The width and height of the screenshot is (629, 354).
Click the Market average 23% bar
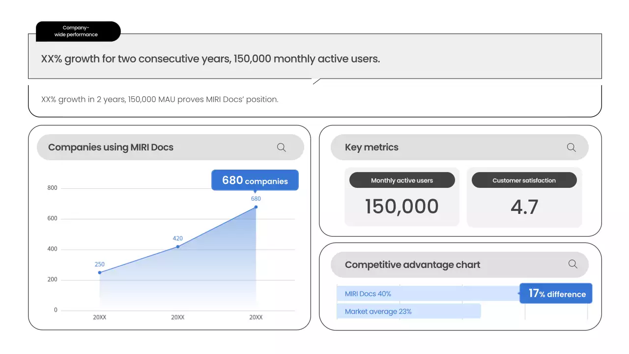coord(408,311)
